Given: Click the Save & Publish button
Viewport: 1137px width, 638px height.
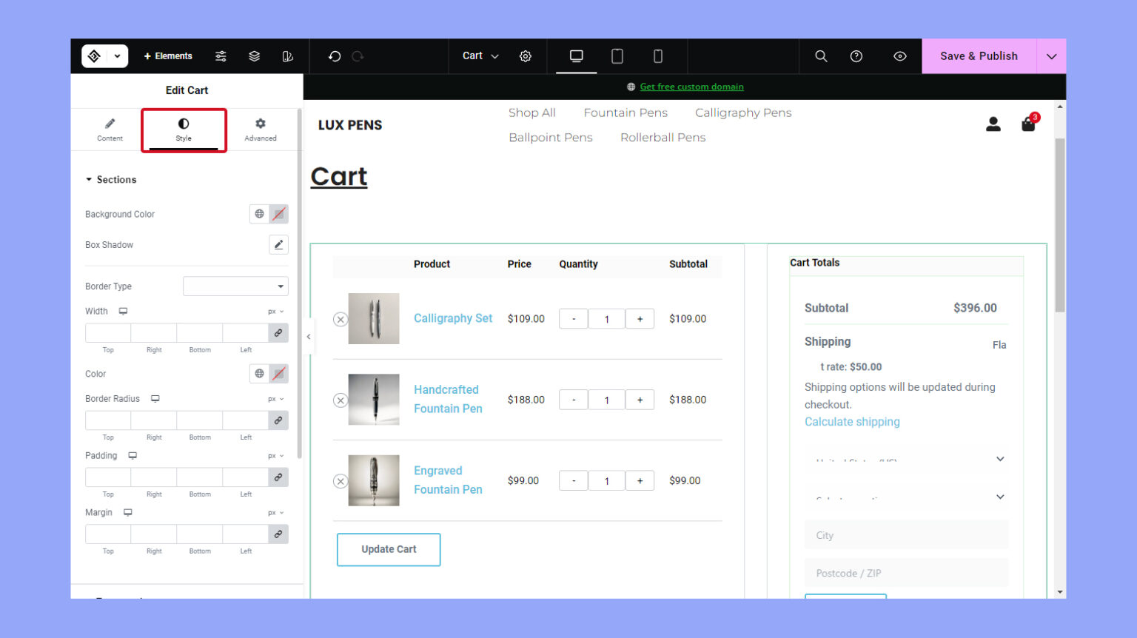Looking at the screenshot, I should coord(979,56).
